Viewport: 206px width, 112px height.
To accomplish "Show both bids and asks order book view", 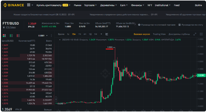I will click(x=4, y=35).
